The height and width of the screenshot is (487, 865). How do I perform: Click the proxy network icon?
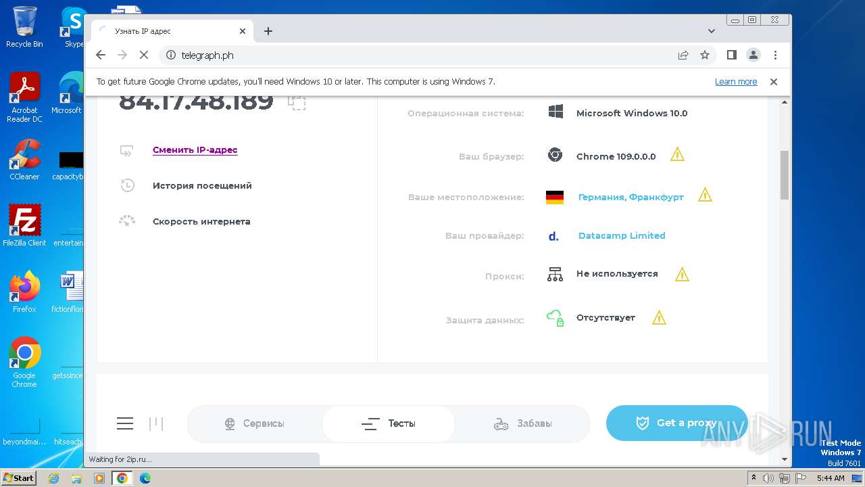click(555, 274)
